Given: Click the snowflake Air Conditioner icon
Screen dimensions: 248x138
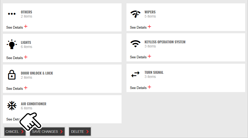Looking at the screenshot, I should 12,105.
